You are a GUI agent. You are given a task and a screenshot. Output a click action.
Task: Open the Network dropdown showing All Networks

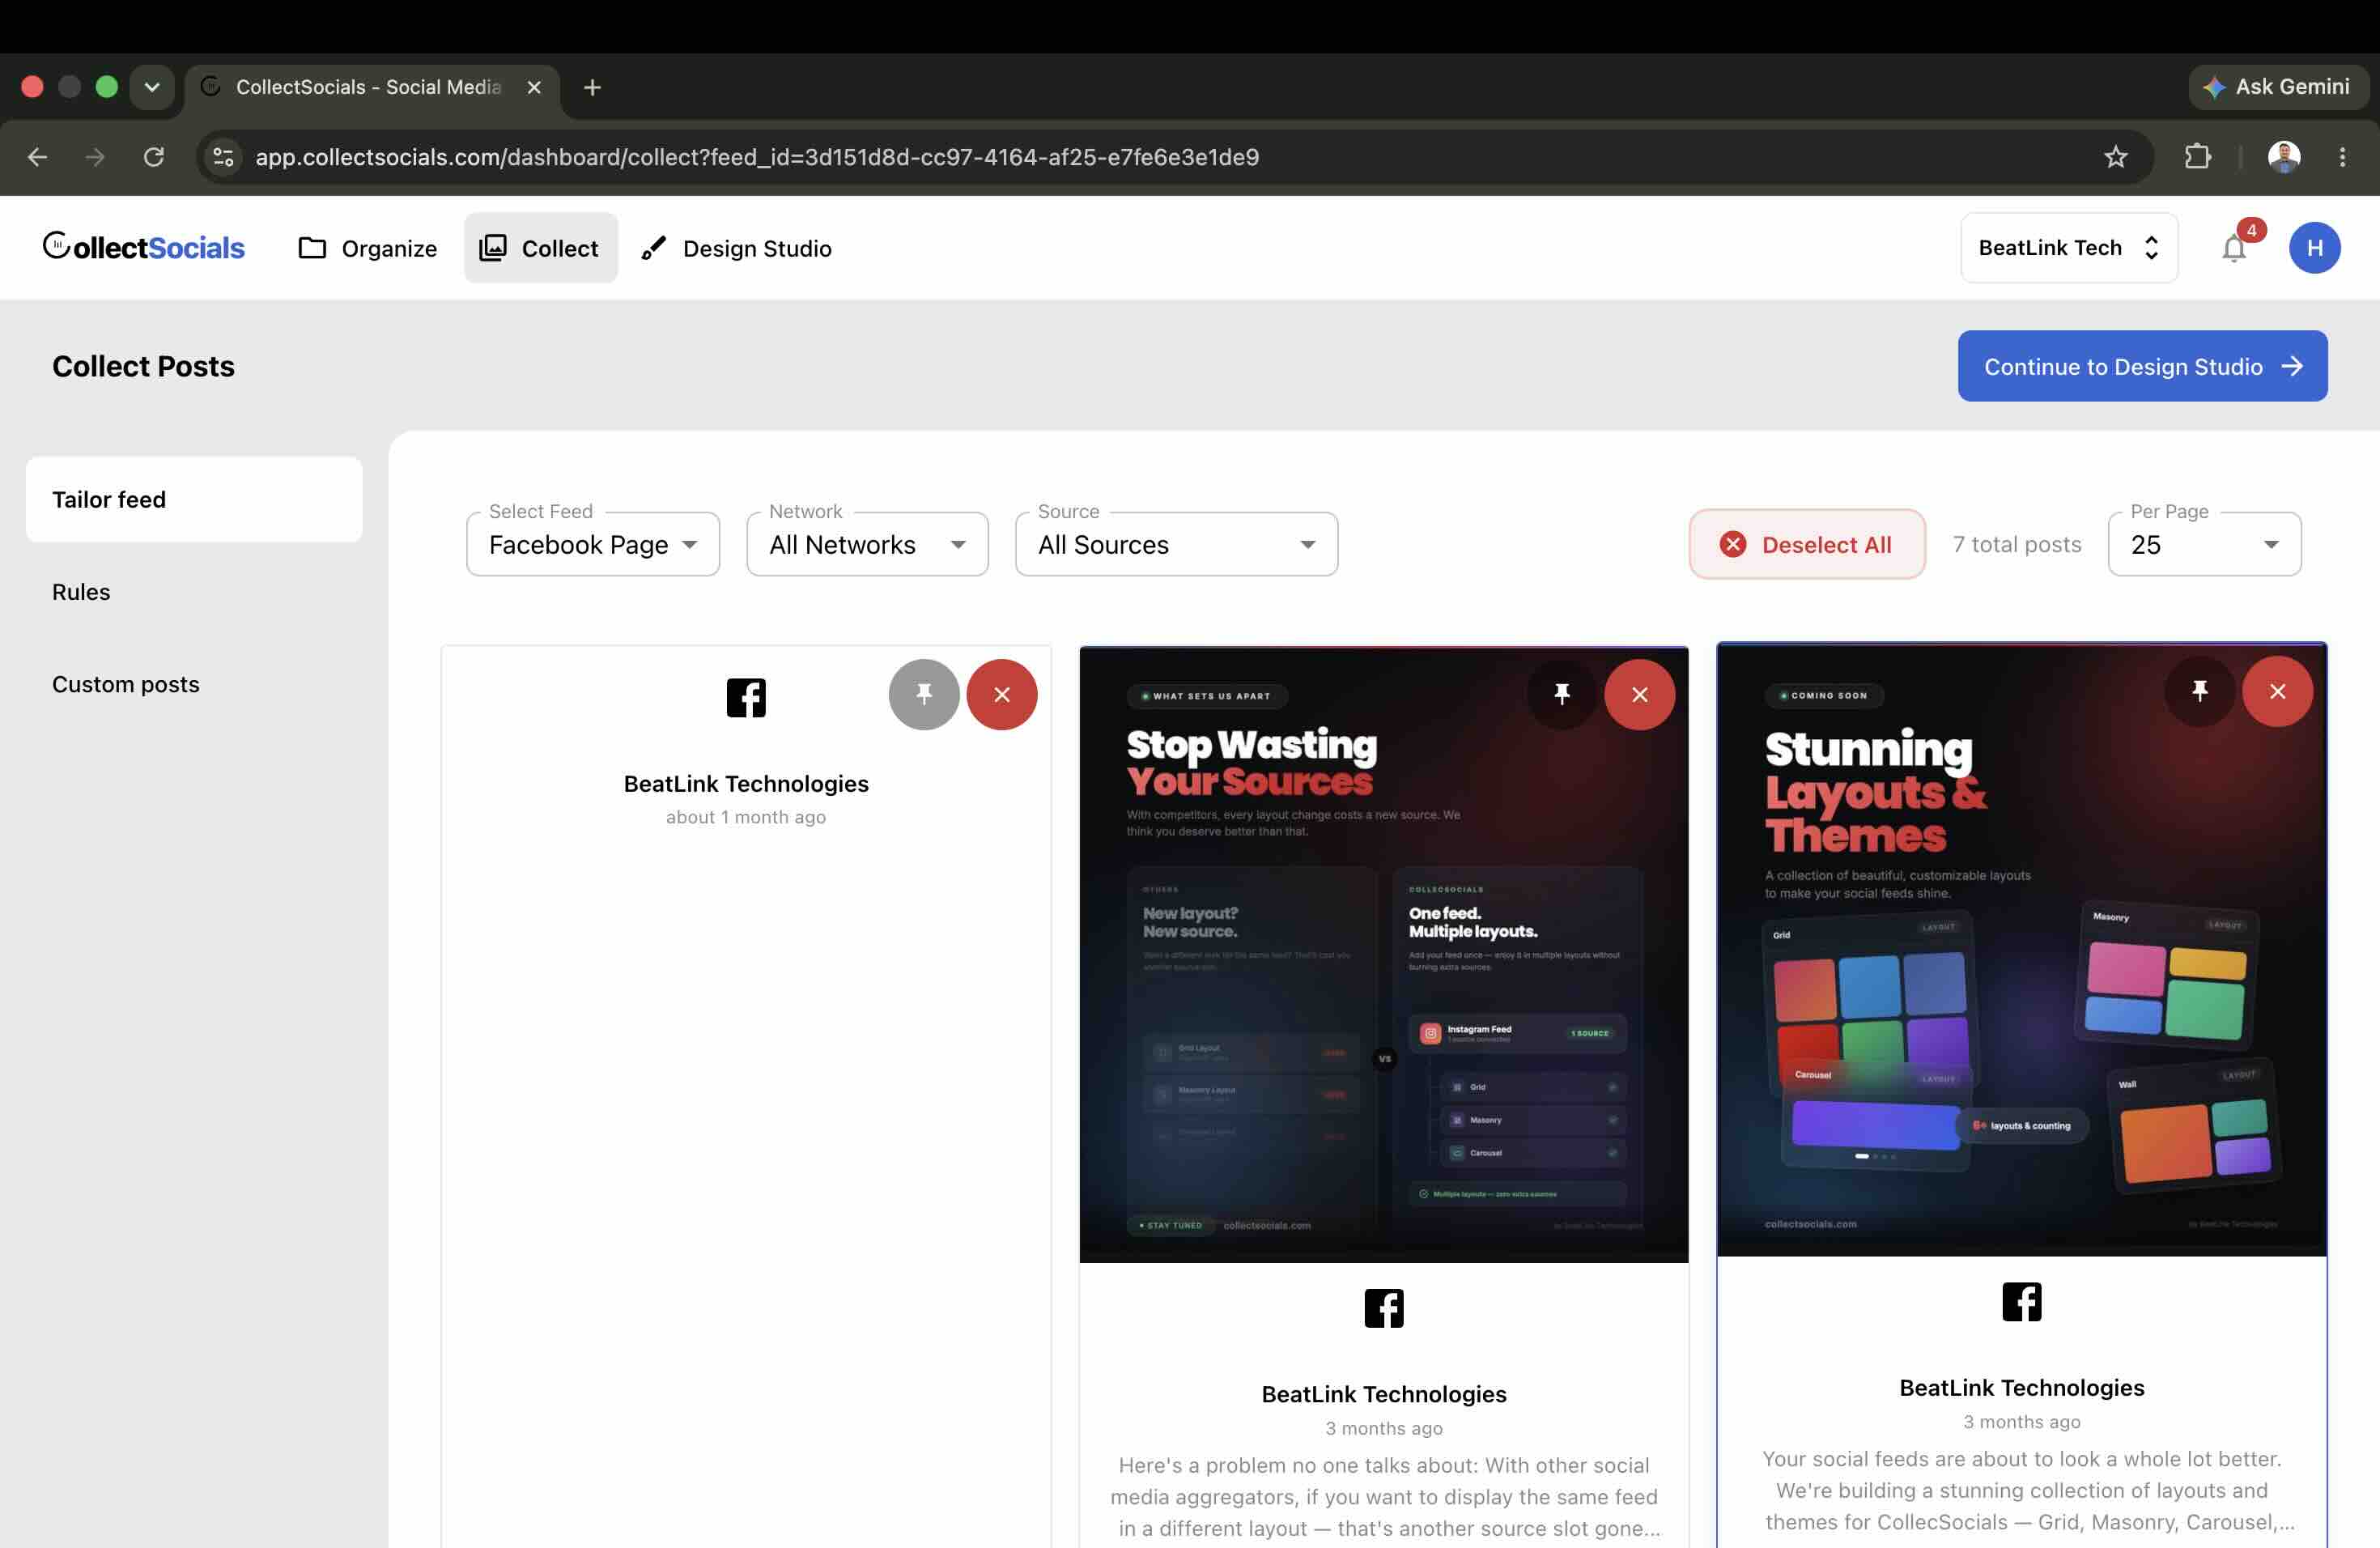[867, 544]
